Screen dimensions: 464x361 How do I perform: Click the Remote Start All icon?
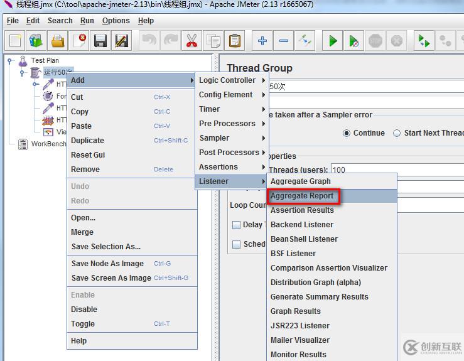tap(424, 41)
